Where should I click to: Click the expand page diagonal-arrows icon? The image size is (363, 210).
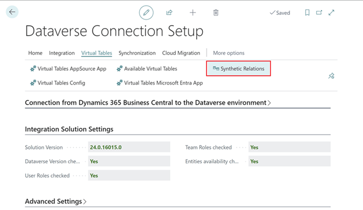point(331,12)
